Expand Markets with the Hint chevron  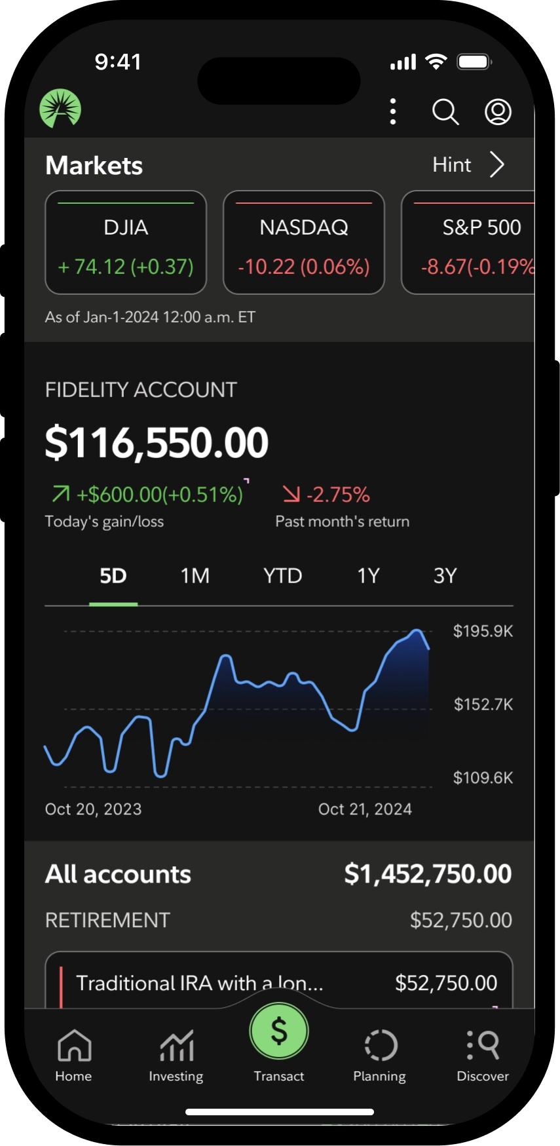coord(497,165)
